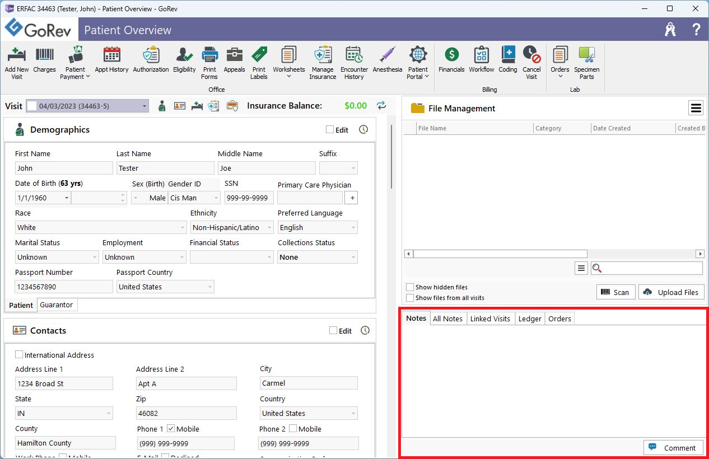
Task: Click the right arrow of the file list scrollbar
Action: [x=699, y=254]
